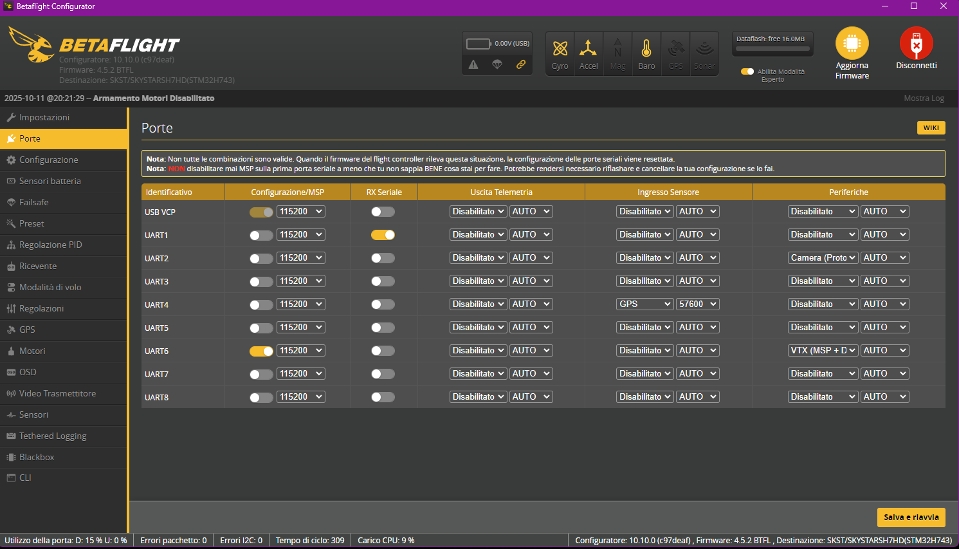
Task: Open the Configurazione tab in sidebar
Action: (48, 160)
